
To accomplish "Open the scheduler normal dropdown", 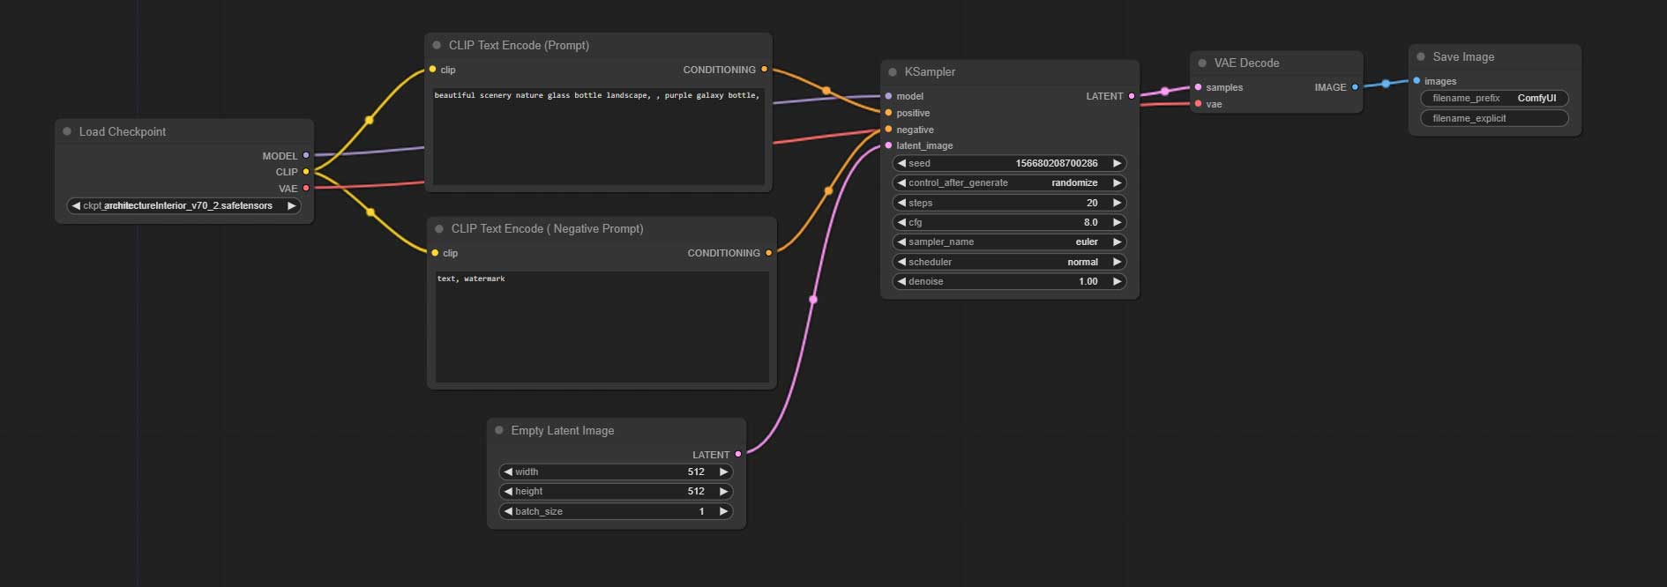I will (1010, 262).
